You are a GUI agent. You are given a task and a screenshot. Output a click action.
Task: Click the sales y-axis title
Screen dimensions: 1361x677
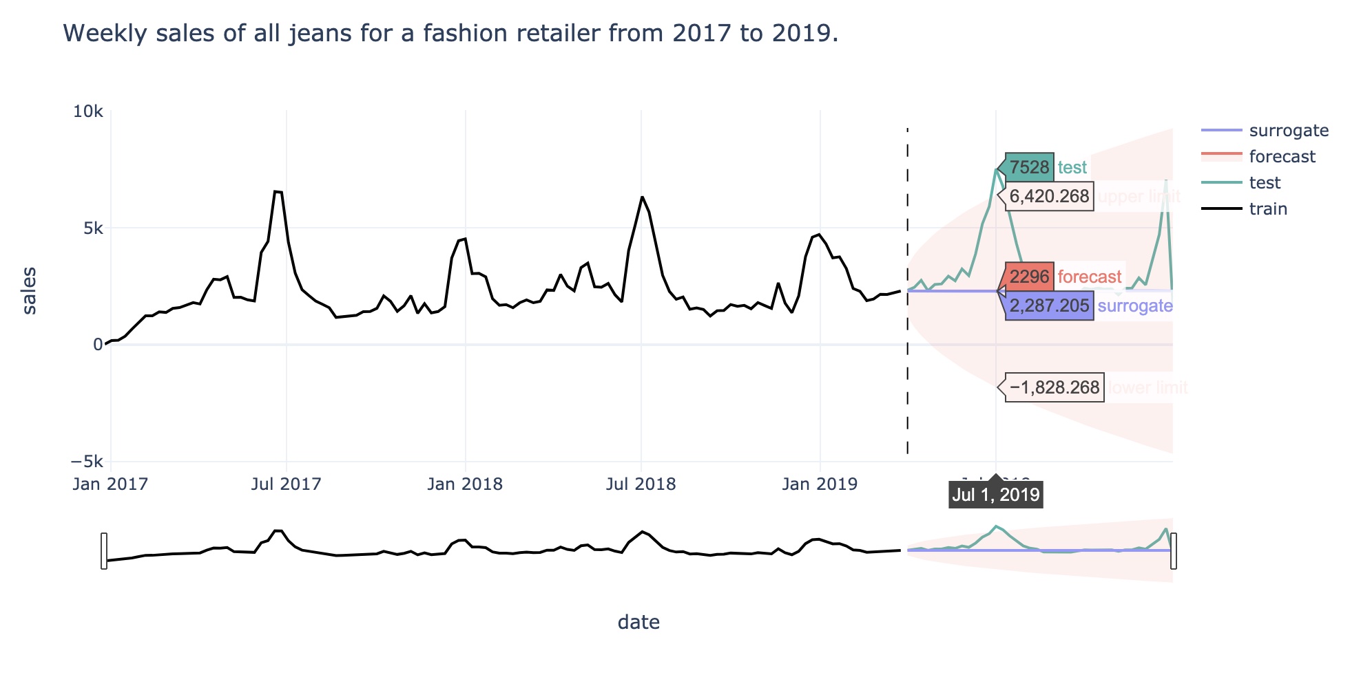click(x=29, y=291)
